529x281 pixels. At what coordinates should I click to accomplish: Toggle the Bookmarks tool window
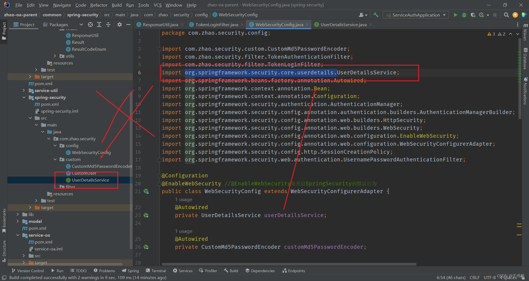click(4, 223)
